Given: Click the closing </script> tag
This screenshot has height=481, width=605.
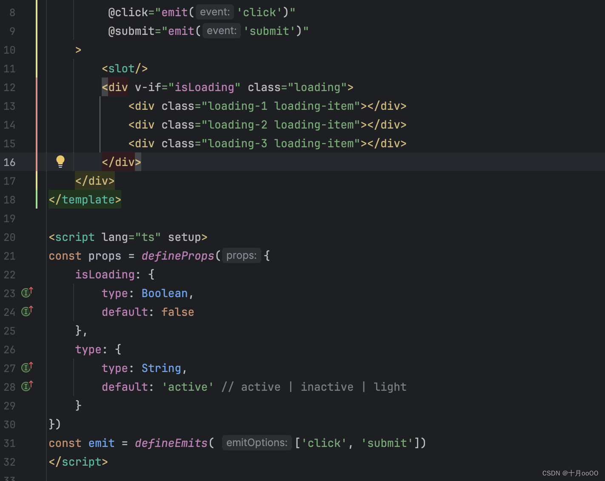Looking at the screenshot, I should coord(78,462).
